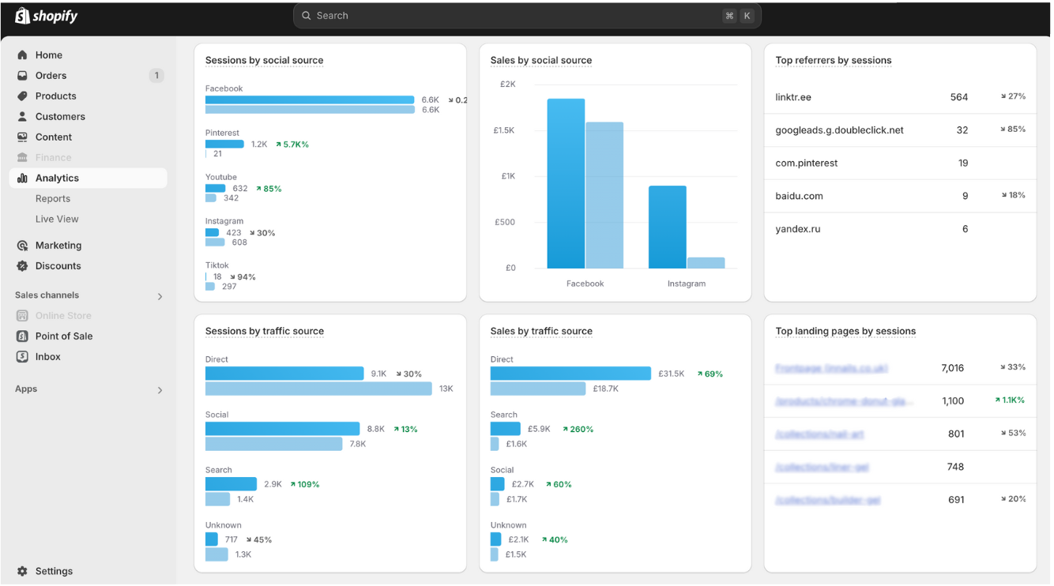Click the yandex.ru referrer row
Image resolution: width=1054 pixels, height=586 pixels.
pyautogui.click(x=900, y=229)
